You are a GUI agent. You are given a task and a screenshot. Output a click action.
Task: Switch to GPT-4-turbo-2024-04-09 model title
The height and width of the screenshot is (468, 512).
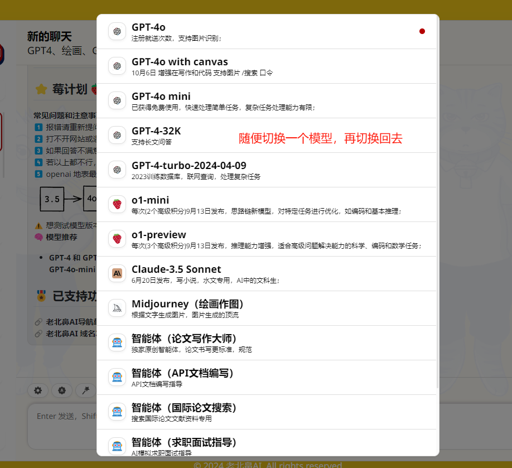click(x=189, y=166)
